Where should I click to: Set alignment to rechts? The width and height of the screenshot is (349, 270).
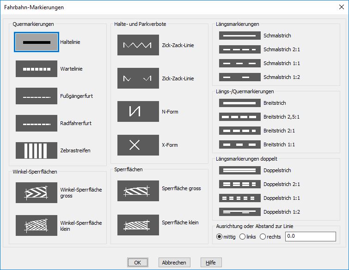[263, 237]
